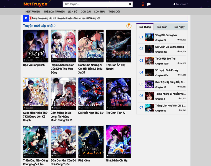The width and height of the screenshot is (211, 166).
Task: Open Chapter 21 of Vùng Đất Sương Mù
Action: 160,40
